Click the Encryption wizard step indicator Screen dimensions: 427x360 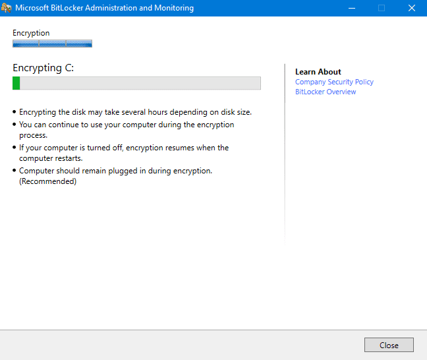[x=52, y=44]
